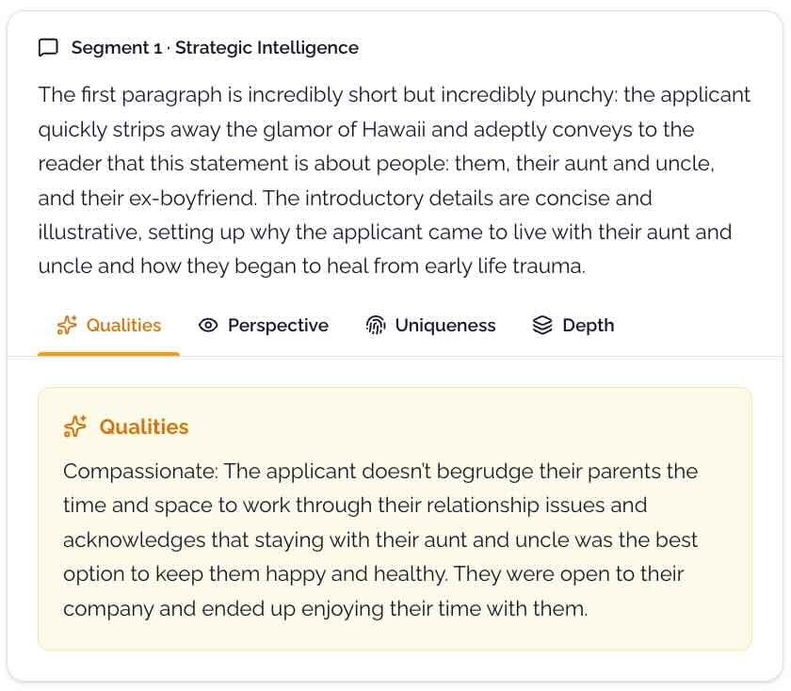791x691 pixels.
Task: Click the orange underline below Qualities tab
Action: (x=108, y=354)
